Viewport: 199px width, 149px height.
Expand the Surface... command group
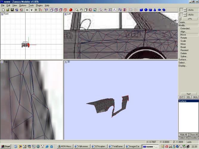[183, 60]
